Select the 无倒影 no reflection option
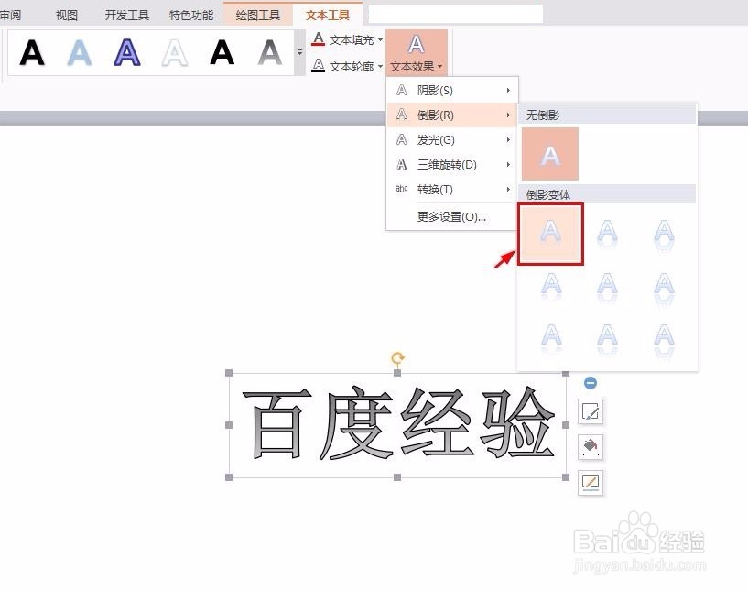748x591 pixels. point(550,154)
